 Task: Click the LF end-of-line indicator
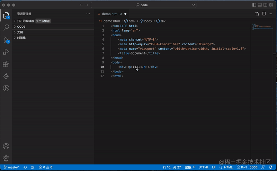coord(214,167)
